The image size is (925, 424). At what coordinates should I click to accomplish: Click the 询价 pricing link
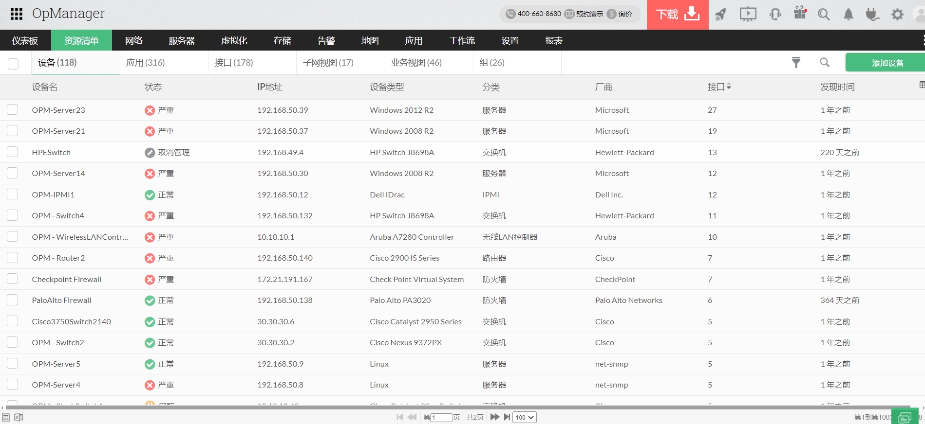(625, 14)
